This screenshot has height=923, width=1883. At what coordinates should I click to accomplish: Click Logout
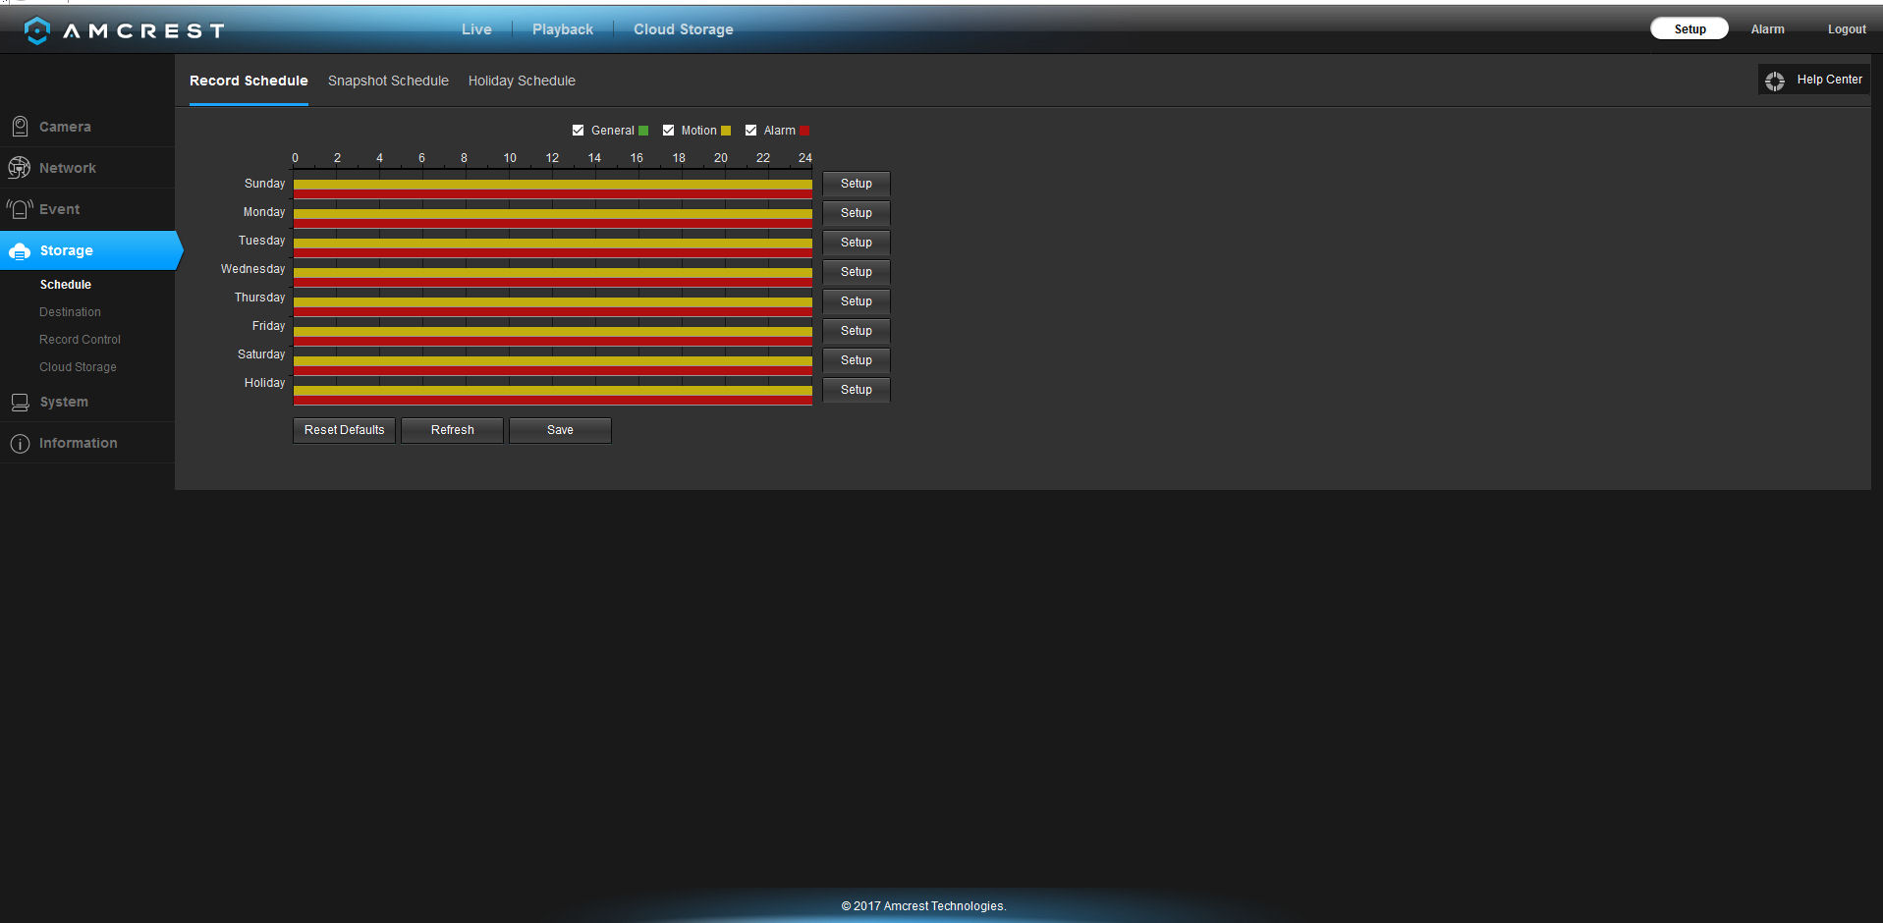[x=1847, y=29]
